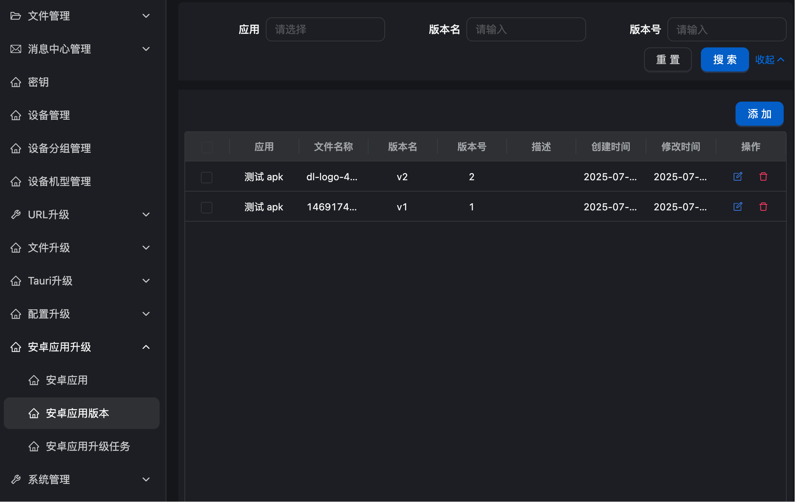Image resolution: width=795 pixels, height=502 pixels.
Task: Click the home icon beside 配置升级
Action: click(16, 314)
